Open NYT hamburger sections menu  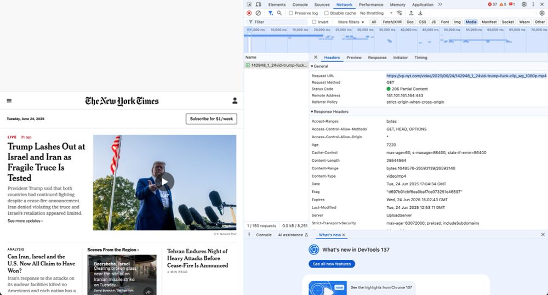pos(9,101)
